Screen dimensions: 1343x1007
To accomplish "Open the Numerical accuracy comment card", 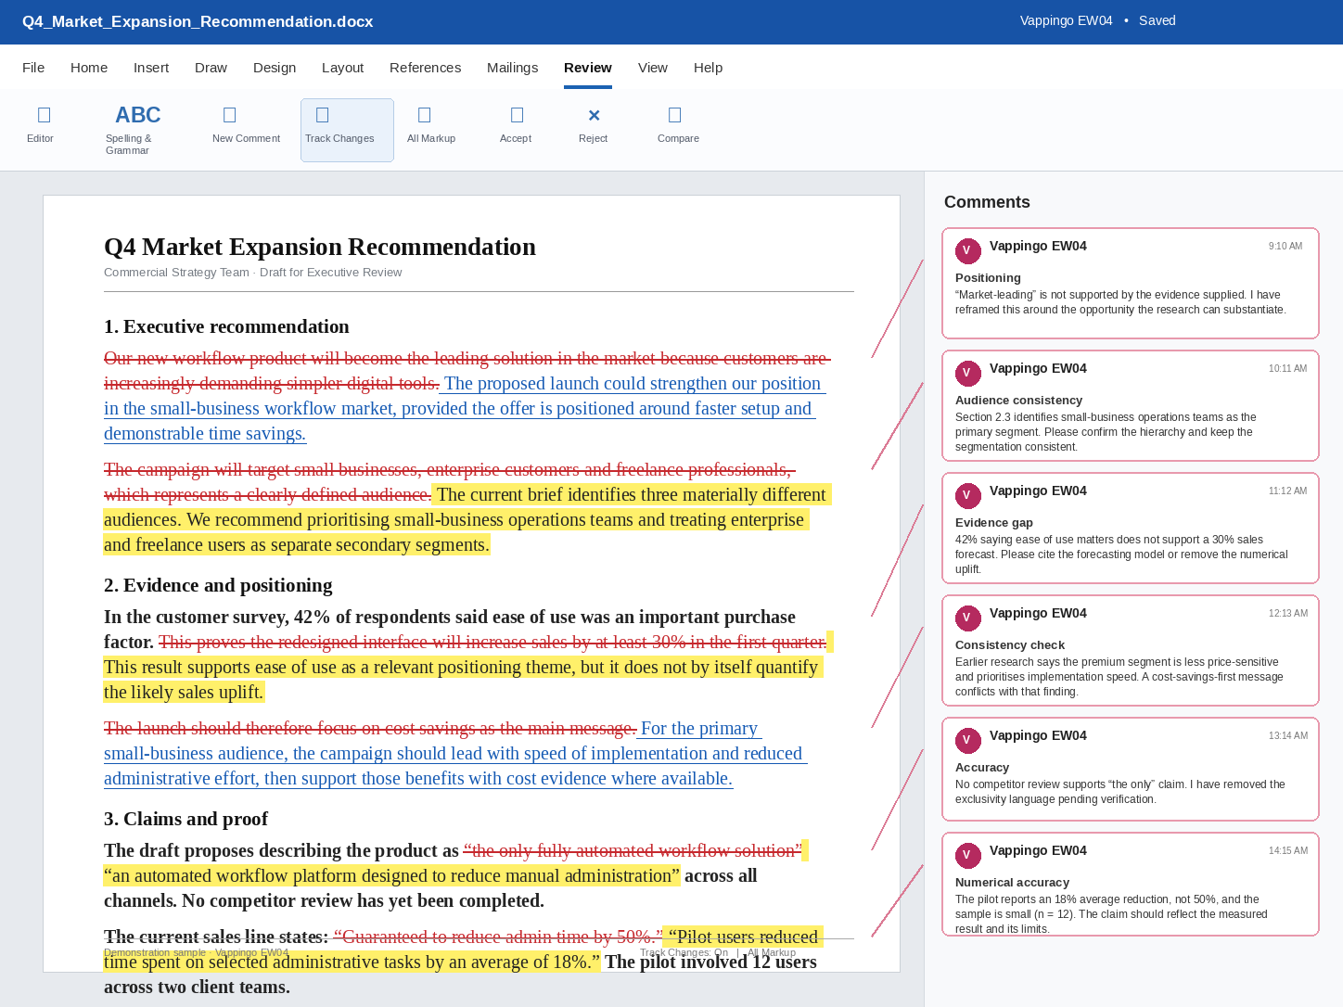I will 1131,885.
